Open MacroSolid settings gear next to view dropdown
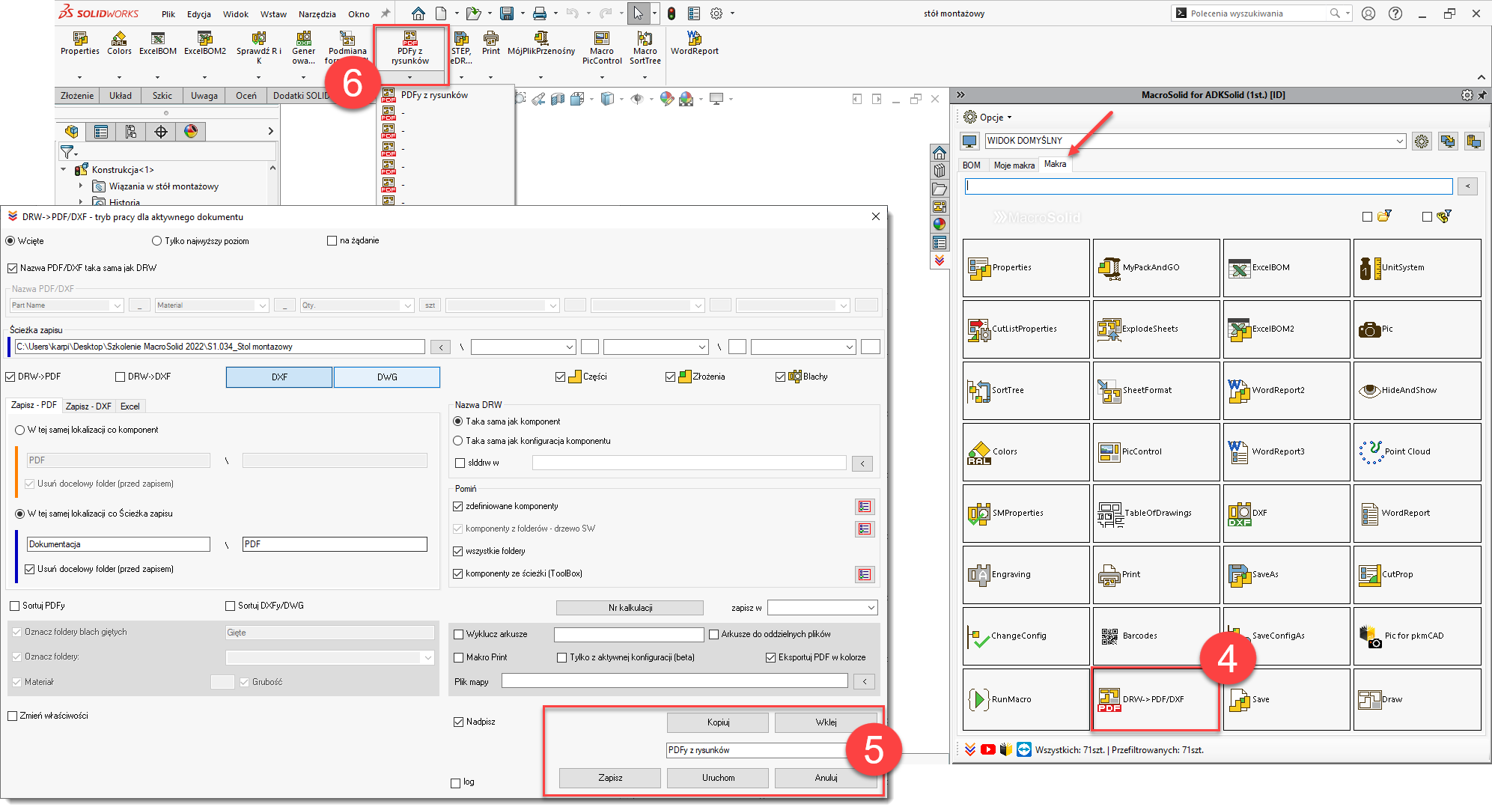The width and height of the screenshot is (1492, 810). click(1422, 141)
